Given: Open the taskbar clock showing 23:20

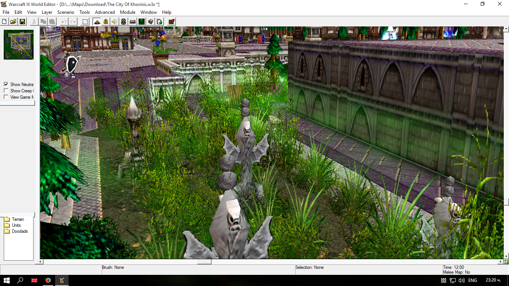Looking at the screenshot, I should coord(493,280).
